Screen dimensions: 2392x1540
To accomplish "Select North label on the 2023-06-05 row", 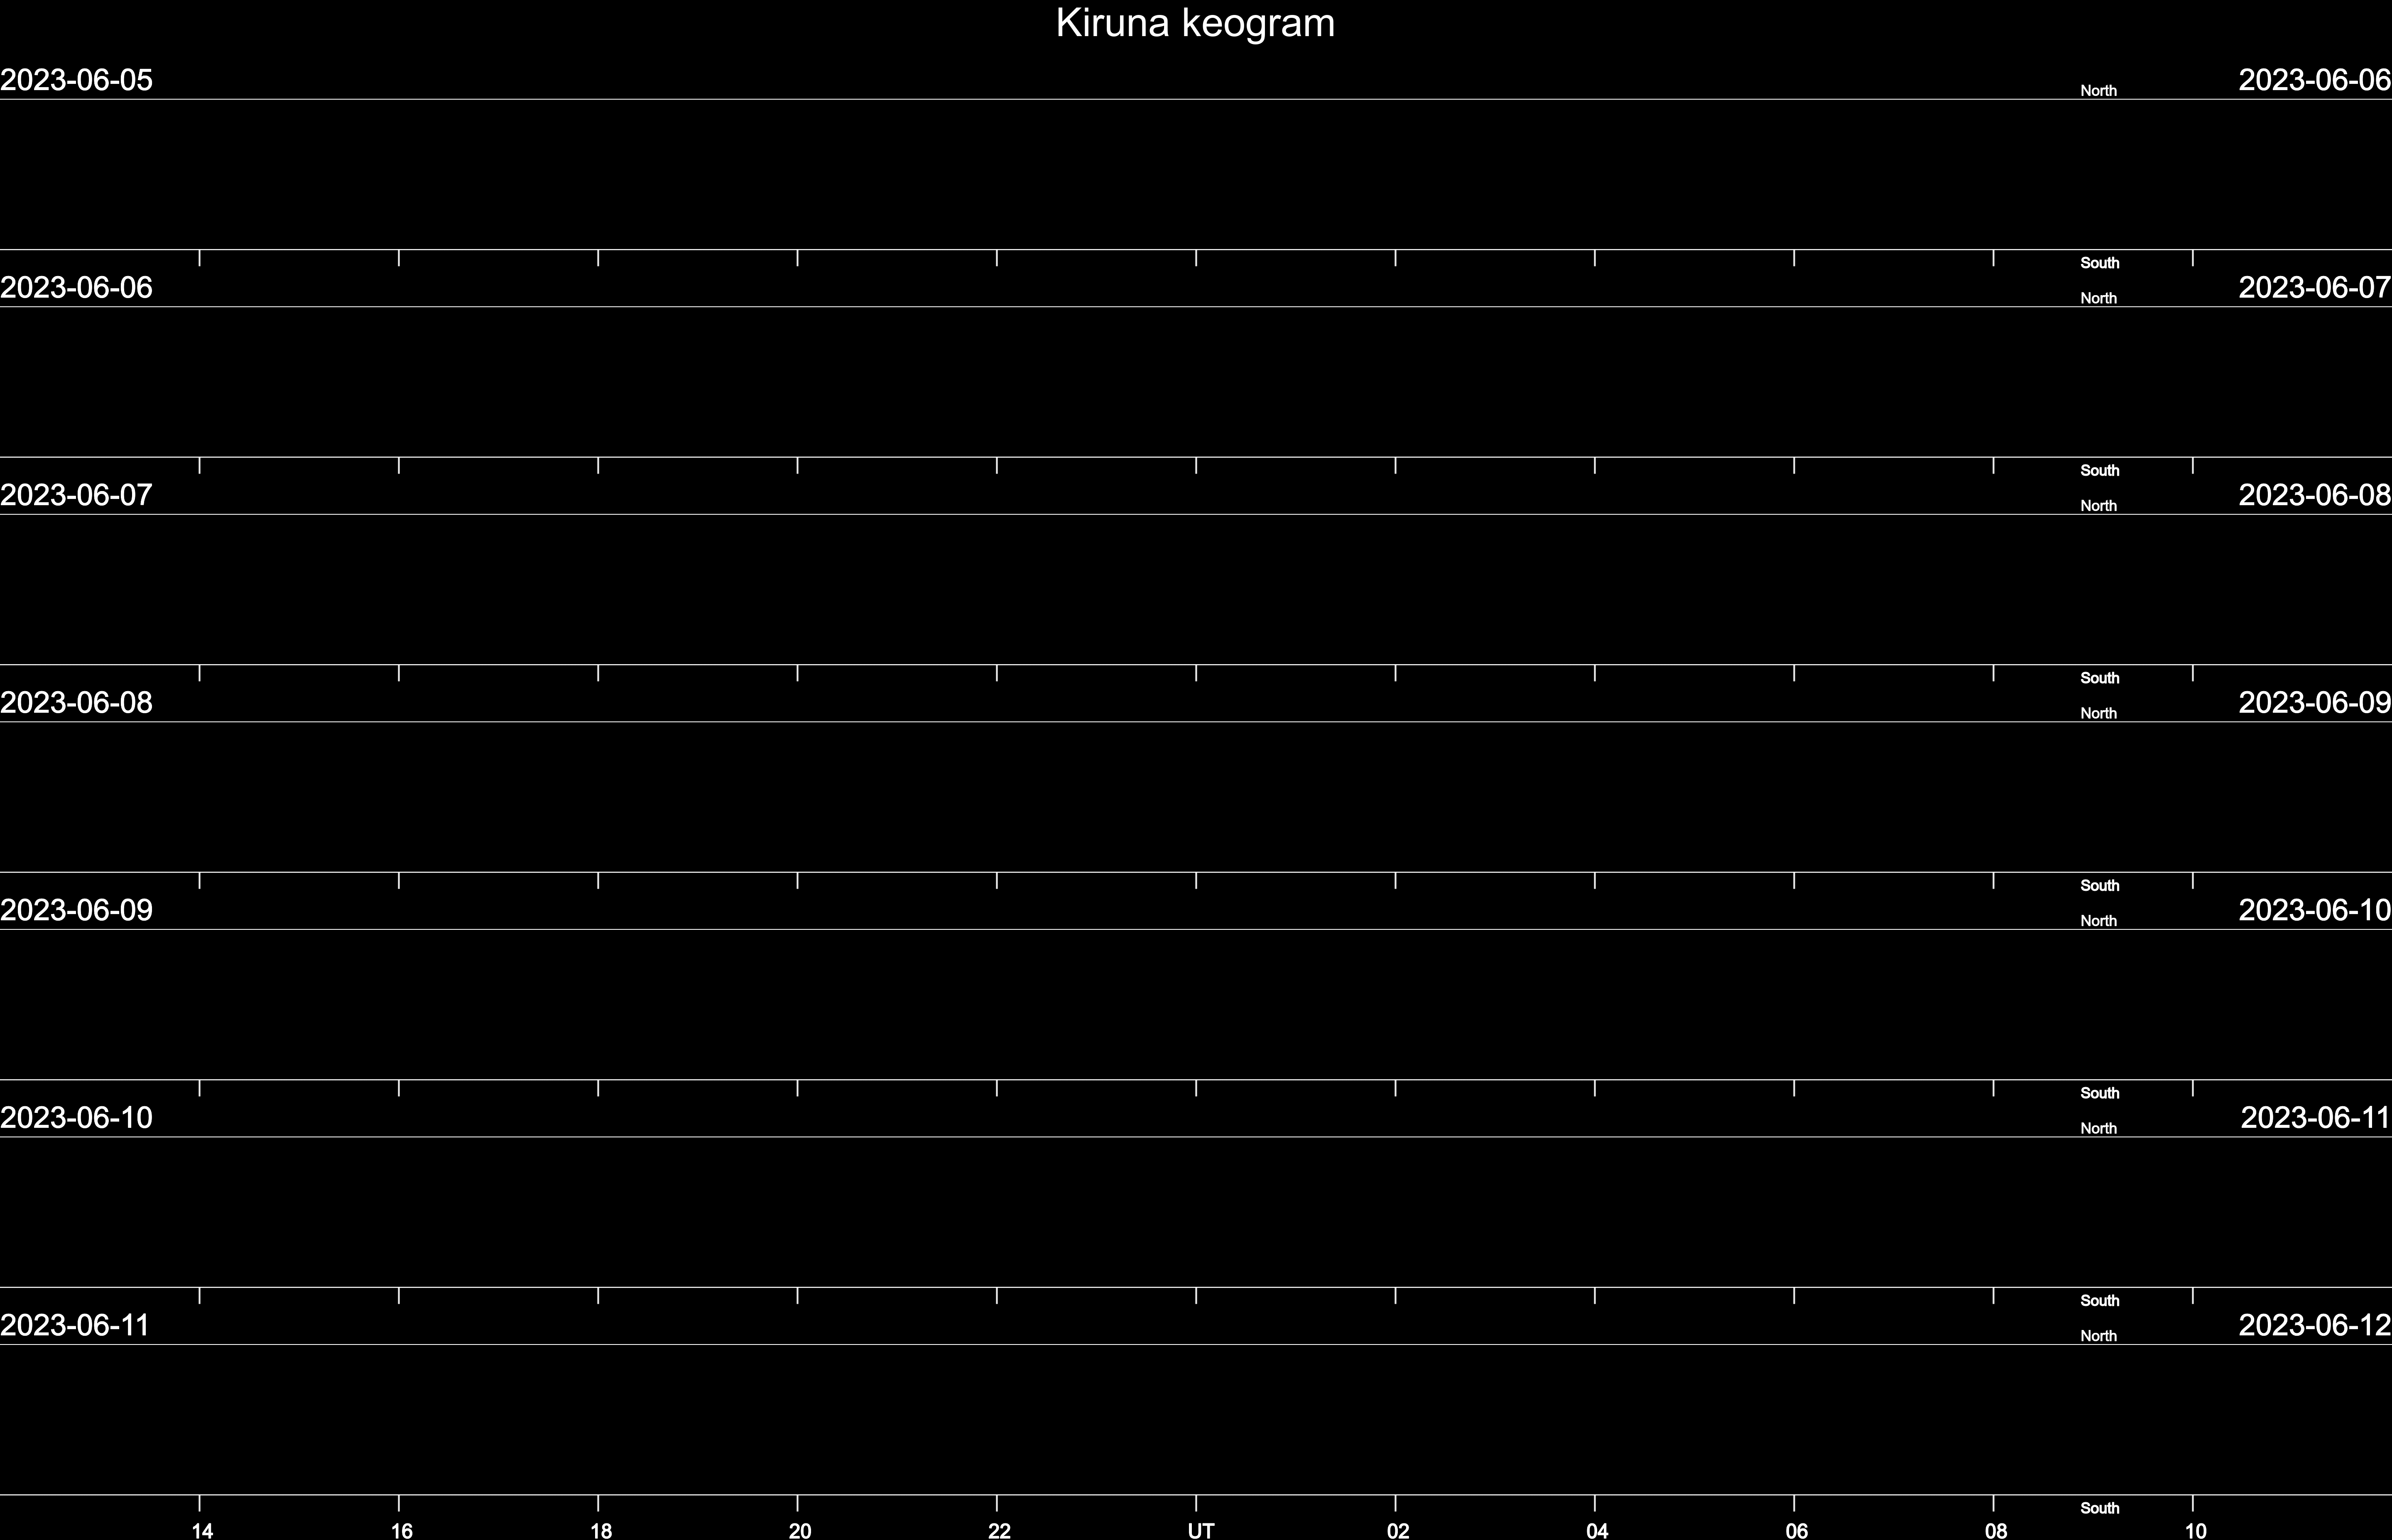I will [x=2099, y=91].
